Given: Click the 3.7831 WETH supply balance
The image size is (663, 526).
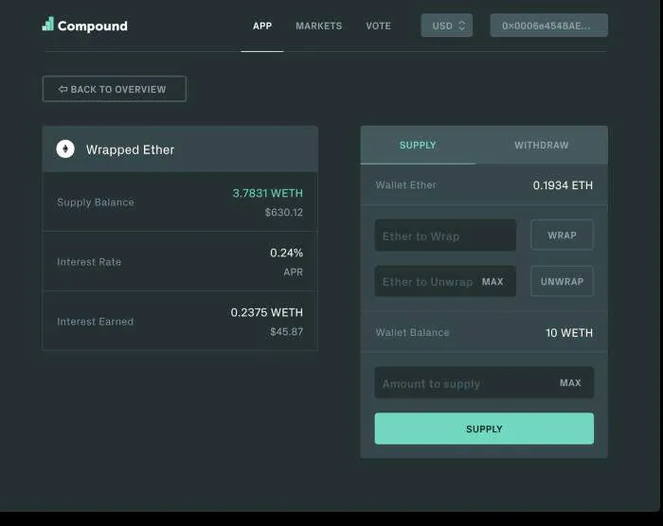Looking at the screenshot, I should coord(268,193).
